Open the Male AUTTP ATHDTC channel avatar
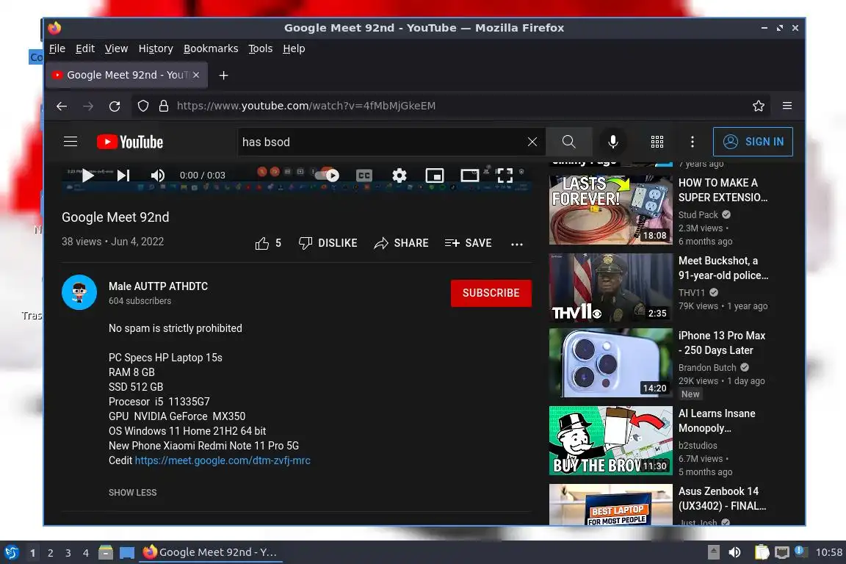Image resolution: width=846 pixels, height=564 pixels. tap(79, 292)
